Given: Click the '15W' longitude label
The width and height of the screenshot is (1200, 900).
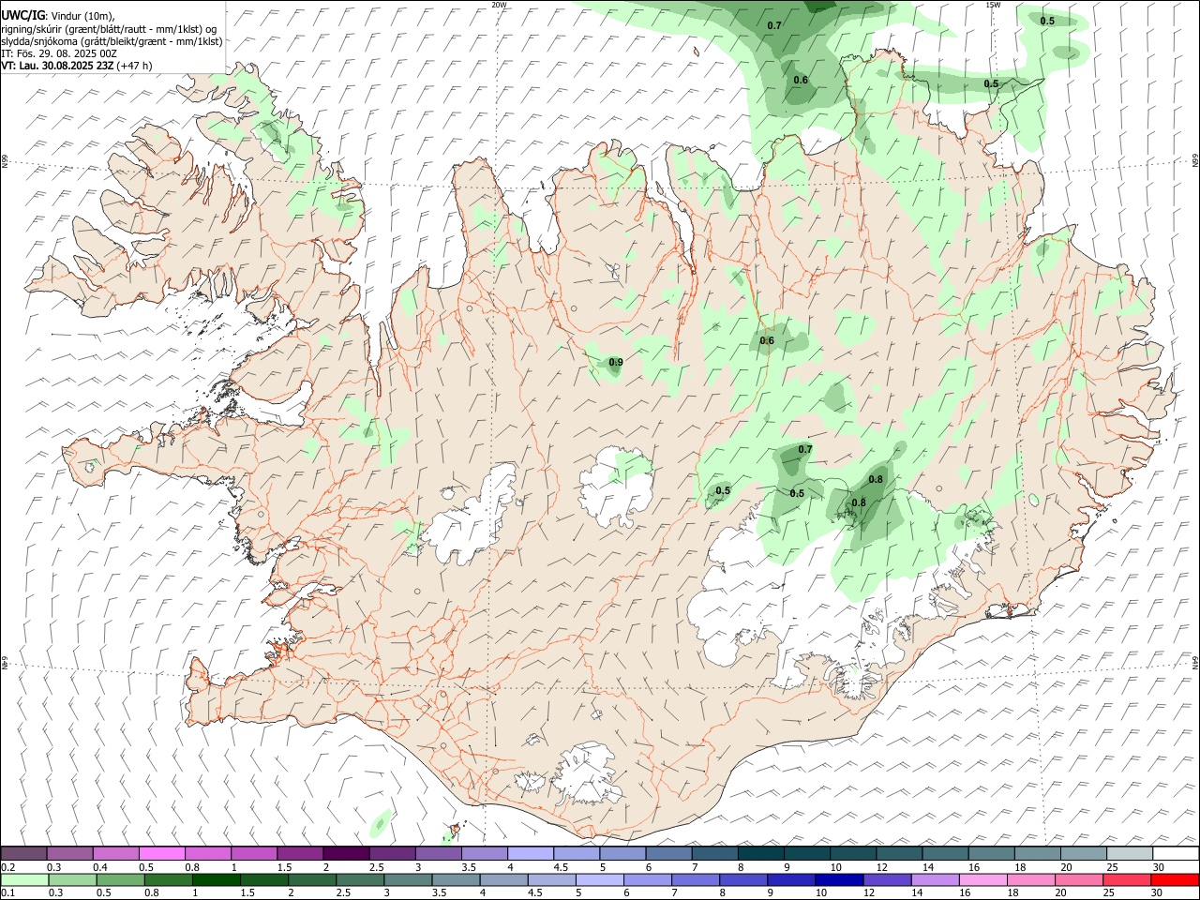Looking at the screenshot, I should (x=993, y=5).
